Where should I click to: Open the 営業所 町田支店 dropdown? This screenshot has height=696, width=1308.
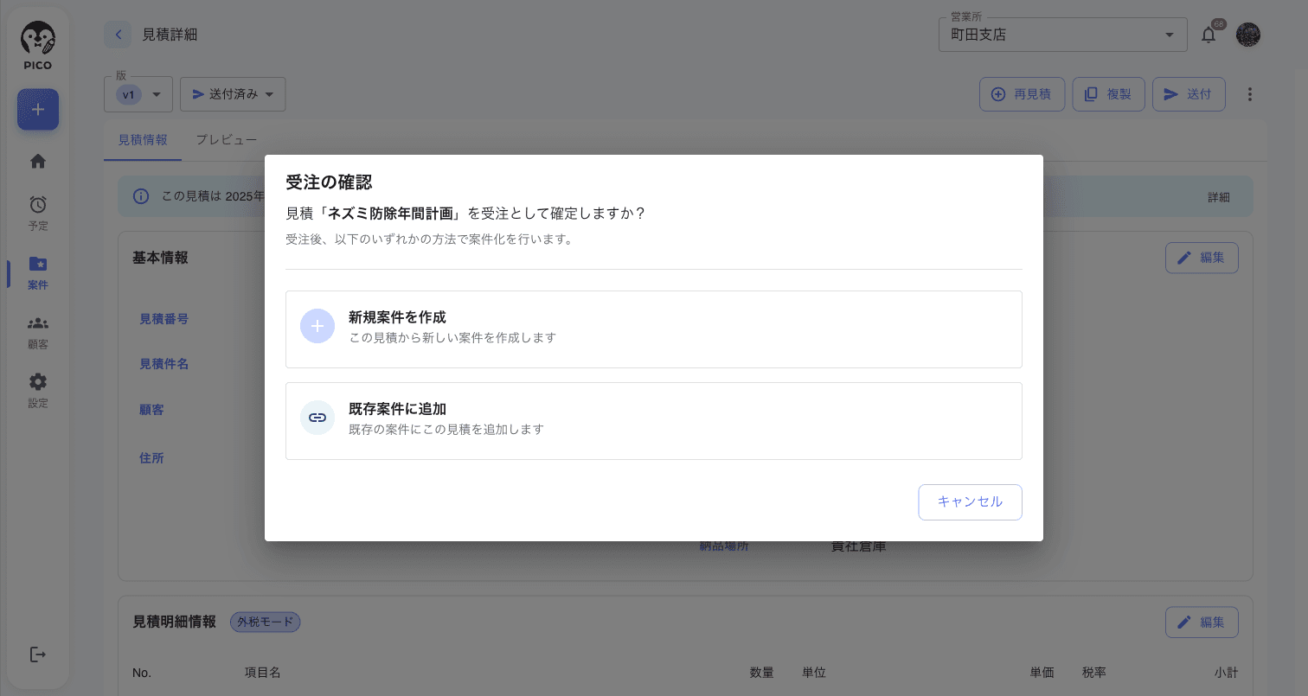(1062, 35)
